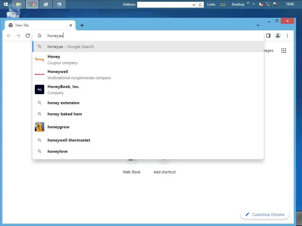This screenshot has width=302, height=226.
Task: Open the network tray icon
Action: click(x=268, y=4)
